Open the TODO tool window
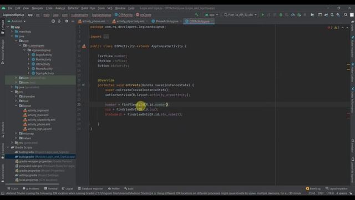Viewport: 355px width, 200px height. [x=12, y=189]
